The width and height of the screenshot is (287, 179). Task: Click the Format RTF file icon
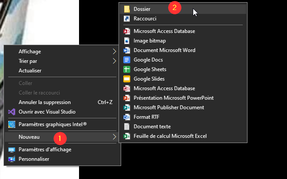point(127,117)
